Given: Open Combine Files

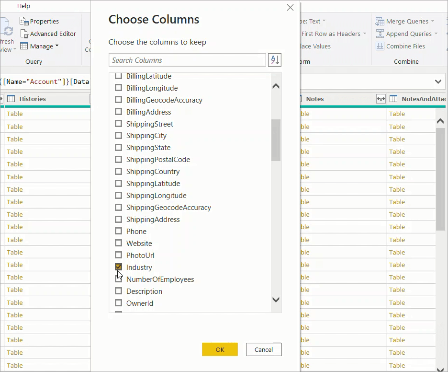Looking at the screenshot, I should point(403,46).
